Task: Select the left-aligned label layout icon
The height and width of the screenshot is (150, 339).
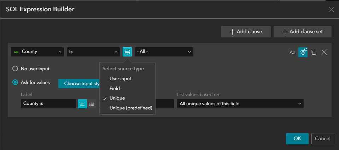Action: (x=82, y=104)
